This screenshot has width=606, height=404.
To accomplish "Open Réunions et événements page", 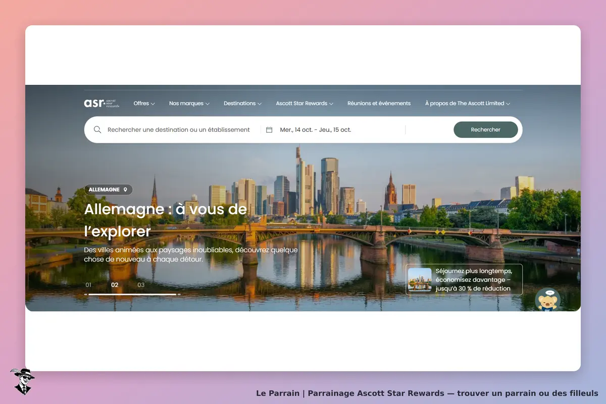I will [x=379, y=104].
